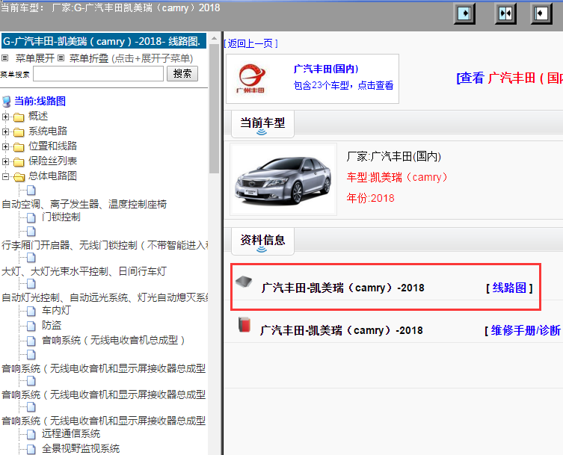
Task: Open 自动空调、离子发生器、温度控制座椅 item
Action: pos(84,204)
